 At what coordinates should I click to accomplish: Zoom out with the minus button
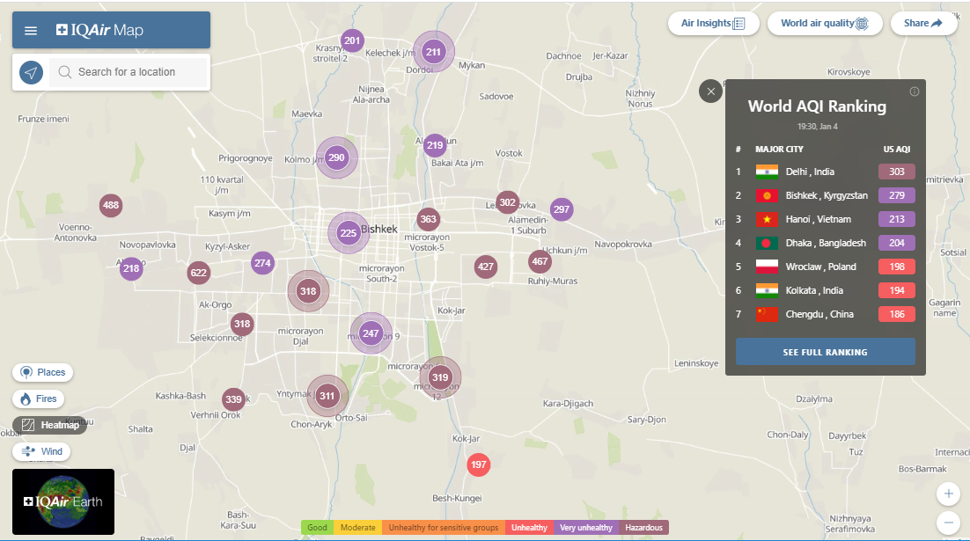click(947, 522)
